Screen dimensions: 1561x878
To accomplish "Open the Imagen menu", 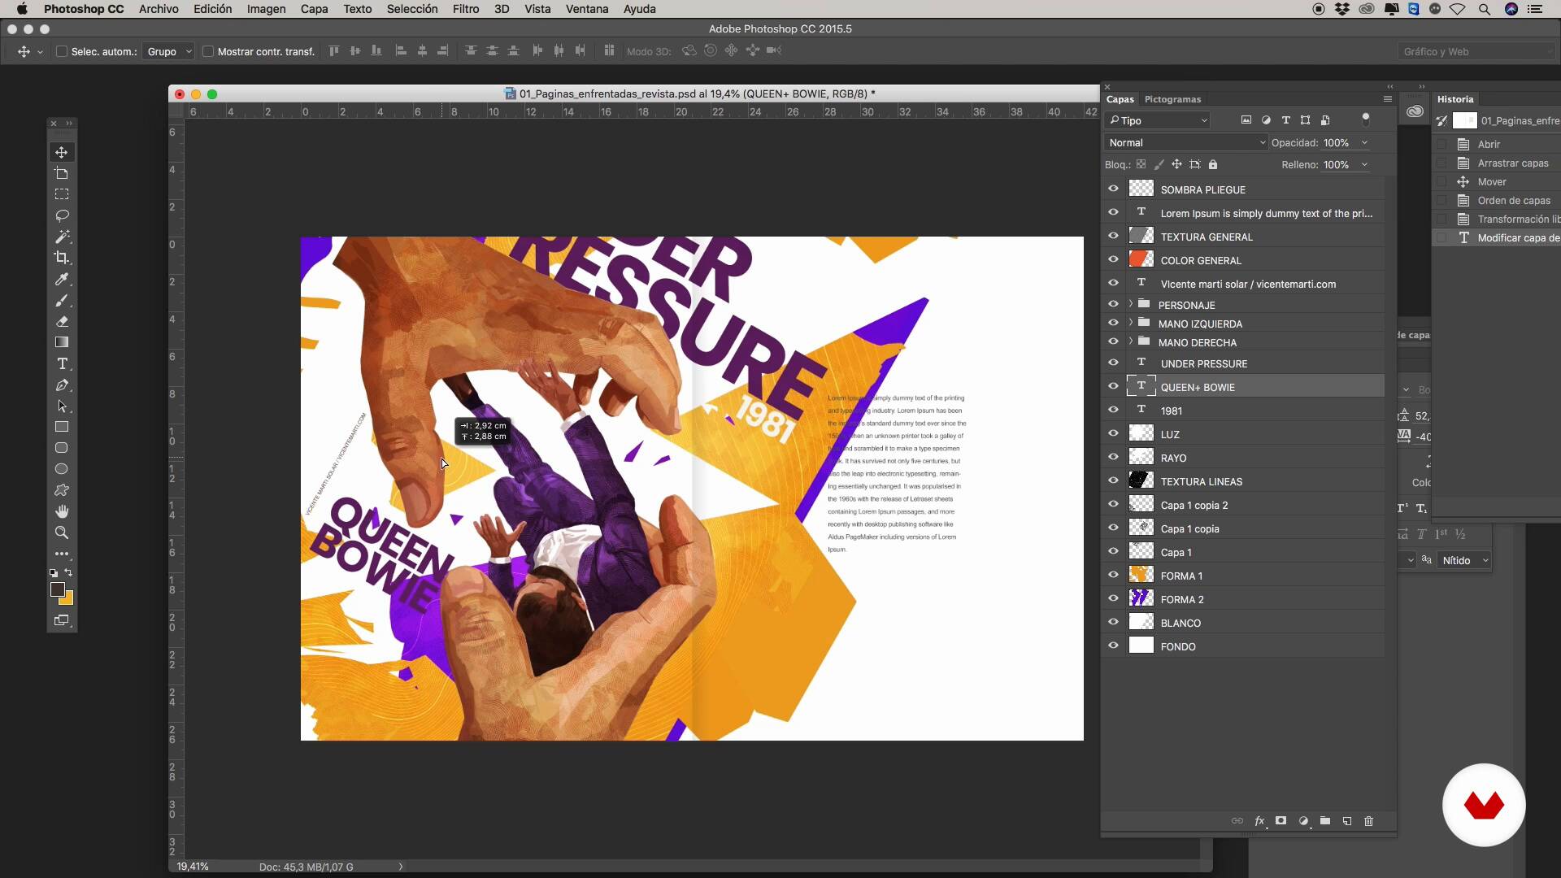I will click(x=266, y=9).
